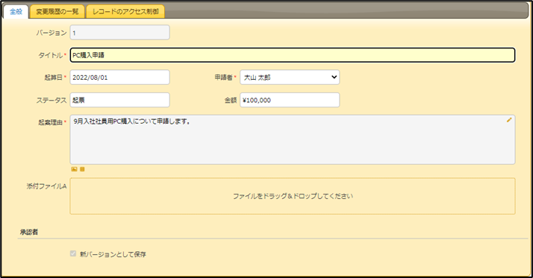Viewport: 533px width, 278px height.
Task: Click the 起案理由 text area
Action: (x=293, y=139)
